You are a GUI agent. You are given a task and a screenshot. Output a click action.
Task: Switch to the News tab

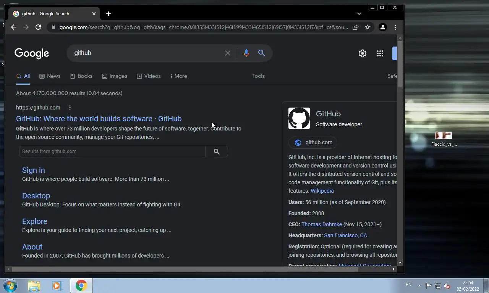50,76
